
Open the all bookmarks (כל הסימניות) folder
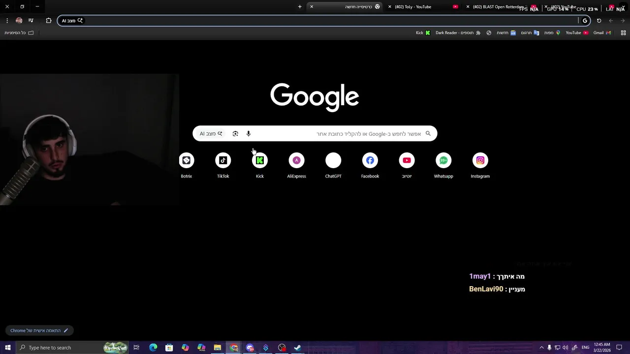(19, 33)
